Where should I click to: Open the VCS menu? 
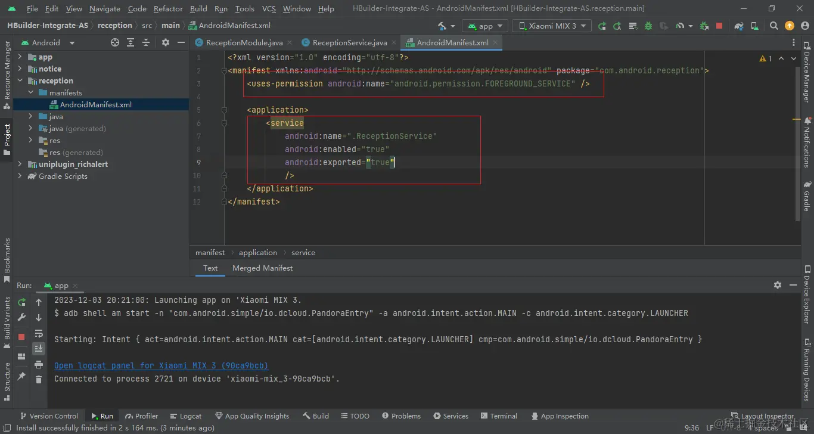[269, 9]
